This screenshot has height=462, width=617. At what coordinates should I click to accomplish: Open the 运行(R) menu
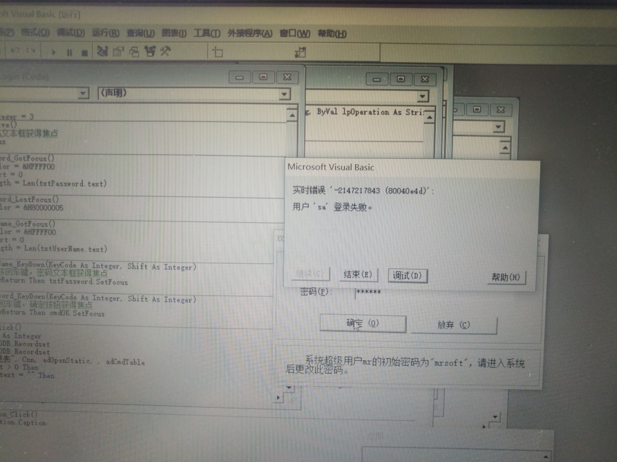coord(105,32)
